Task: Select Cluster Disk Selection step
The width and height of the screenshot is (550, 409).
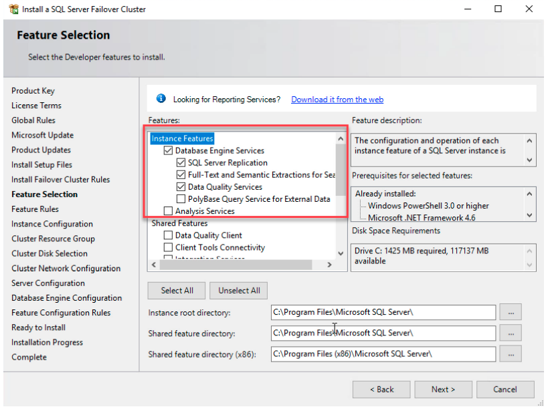Action: [50, 253]
